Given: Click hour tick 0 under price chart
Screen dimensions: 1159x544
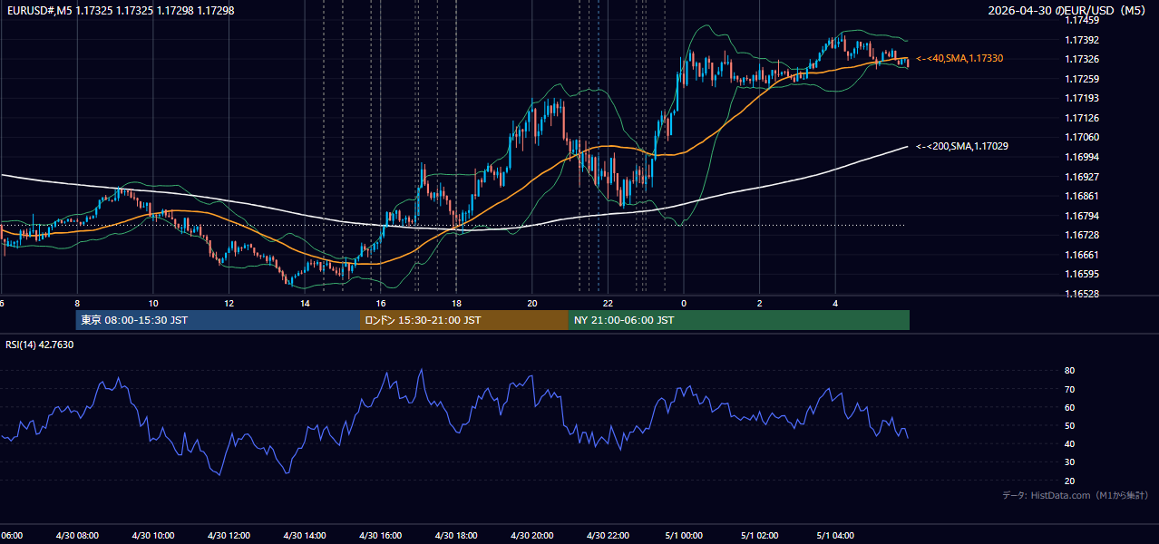Looking at the screenshot, I should [x=684, y=303].
